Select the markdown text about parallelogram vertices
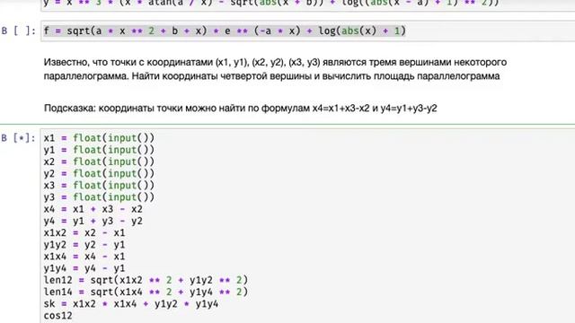The width and height of the screenshot is (575, 323). [275, 69]
